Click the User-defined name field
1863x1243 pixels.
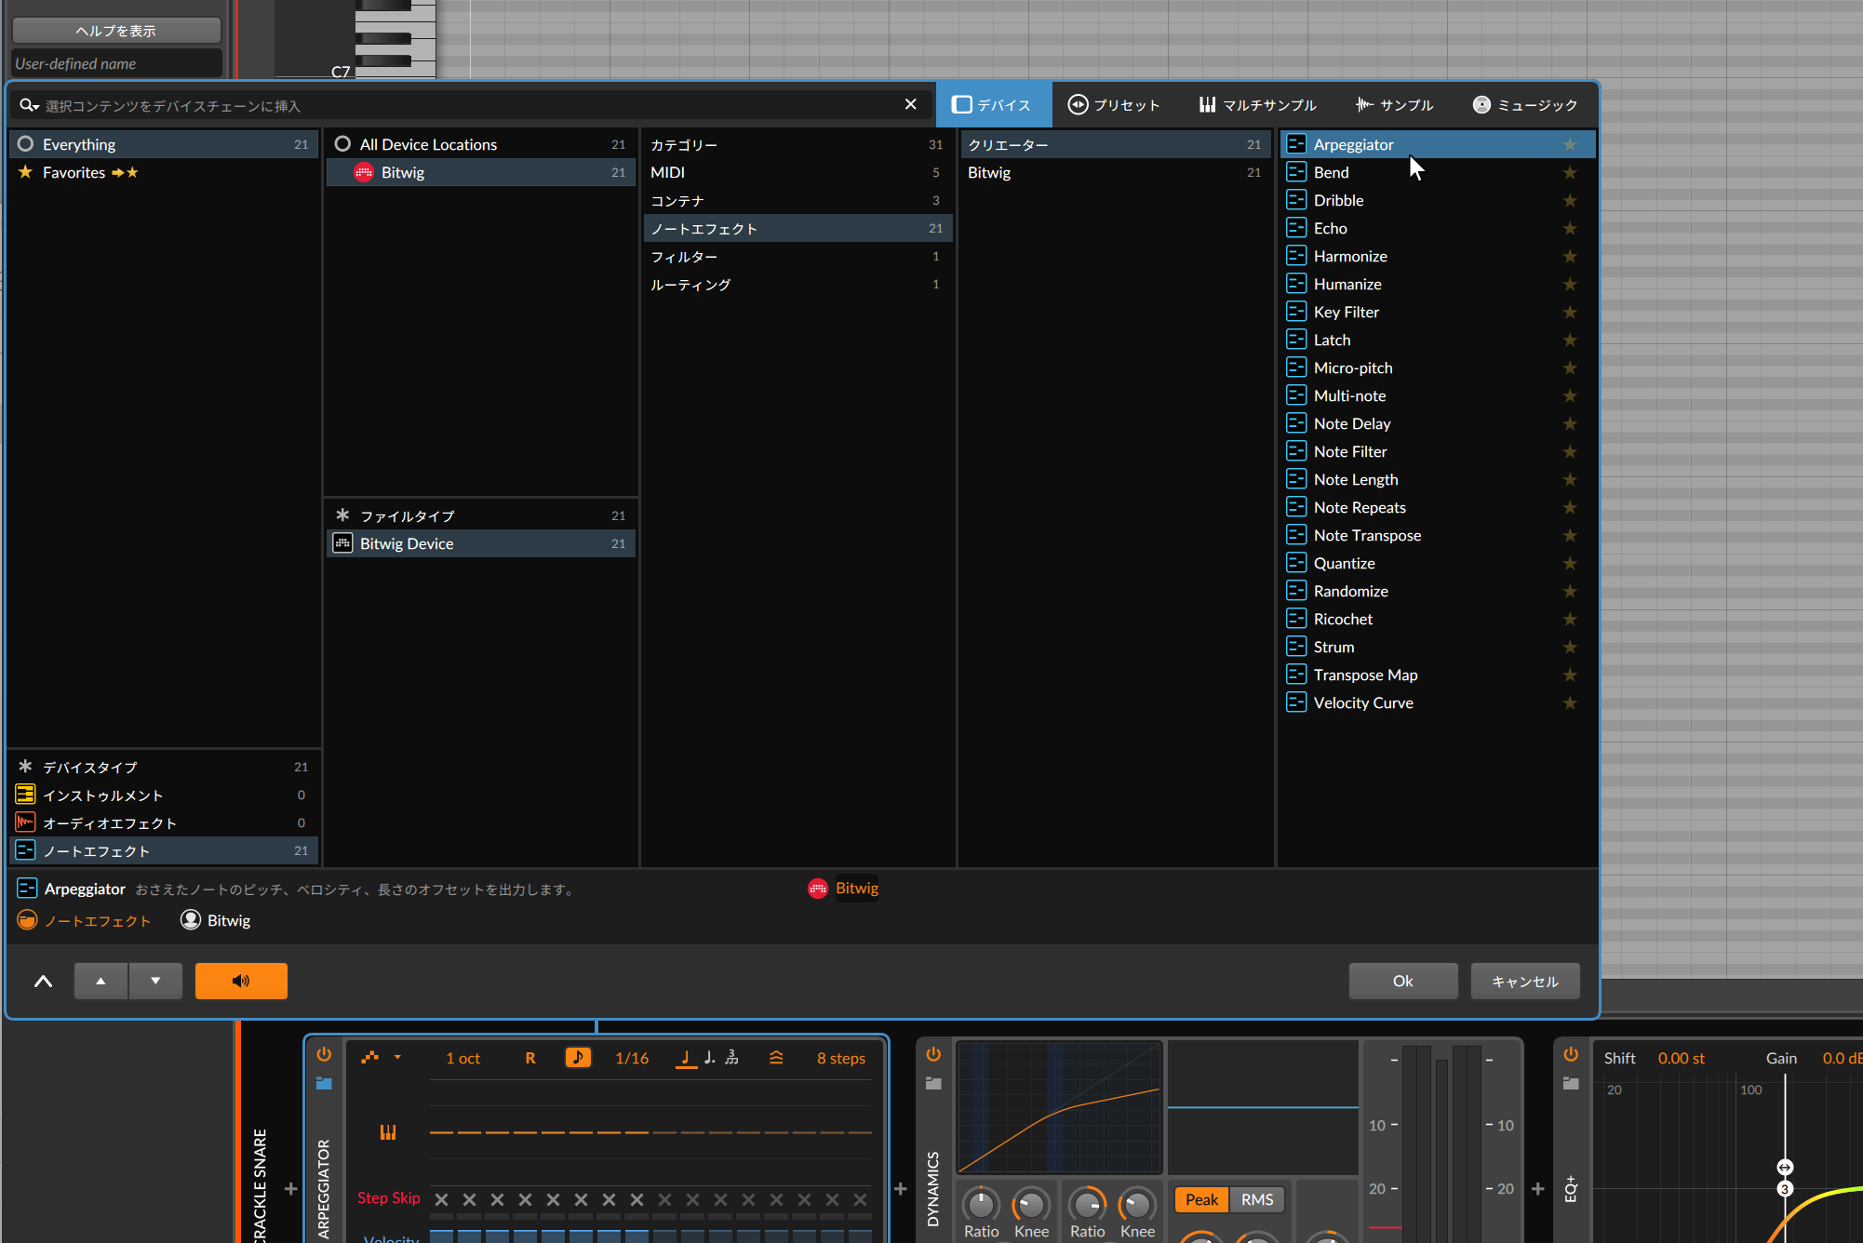pos(116,63)
